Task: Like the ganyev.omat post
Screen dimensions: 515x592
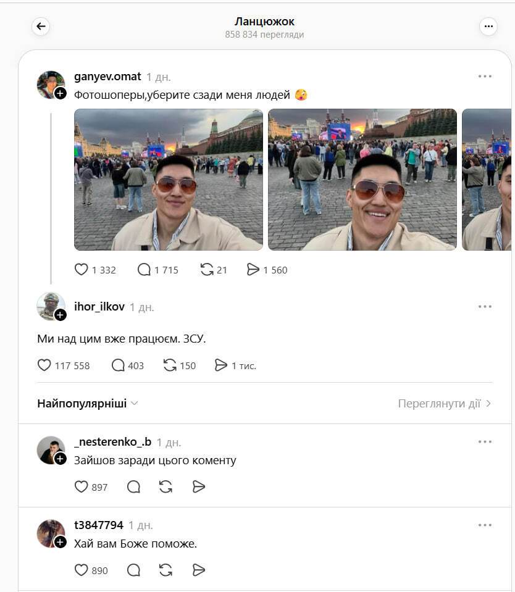Action: pyautogui.click(x=82, y=270)
